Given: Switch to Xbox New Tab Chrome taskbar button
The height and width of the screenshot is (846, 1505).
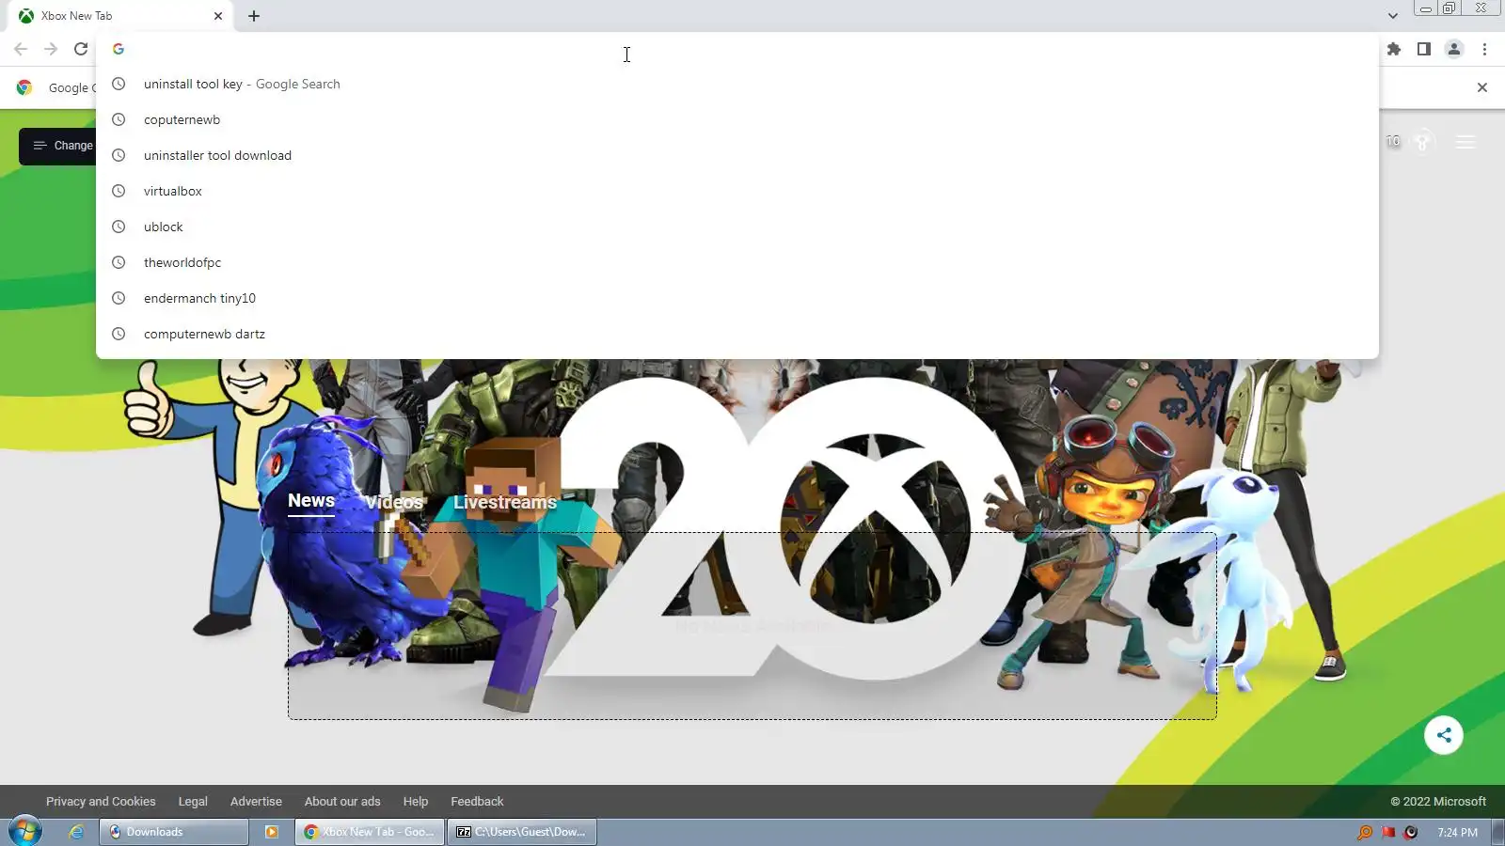Looking at the screenshot, I should (370, 832).
